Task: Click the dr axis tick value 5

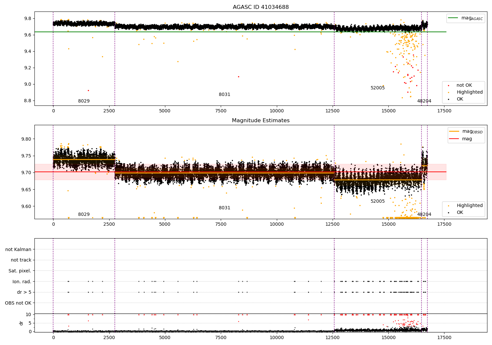Action: pyautogui.click(x=30, y=323)
